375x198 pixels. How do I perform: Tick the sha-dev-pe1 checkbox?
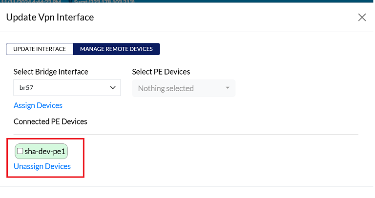[x=20, y=151]
